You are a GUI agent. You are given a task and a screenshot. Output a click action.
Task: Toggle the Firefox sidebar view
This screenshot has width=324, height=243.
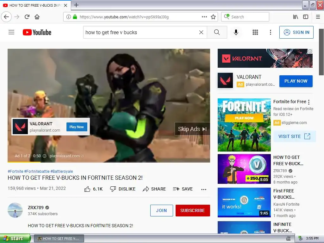point(306,17)
